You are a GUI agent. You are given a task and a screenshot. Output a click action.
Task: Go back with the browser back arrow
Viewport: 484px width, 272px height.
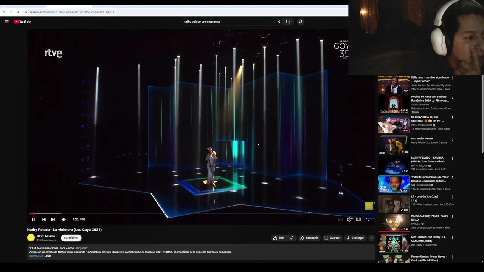(4, 12)
